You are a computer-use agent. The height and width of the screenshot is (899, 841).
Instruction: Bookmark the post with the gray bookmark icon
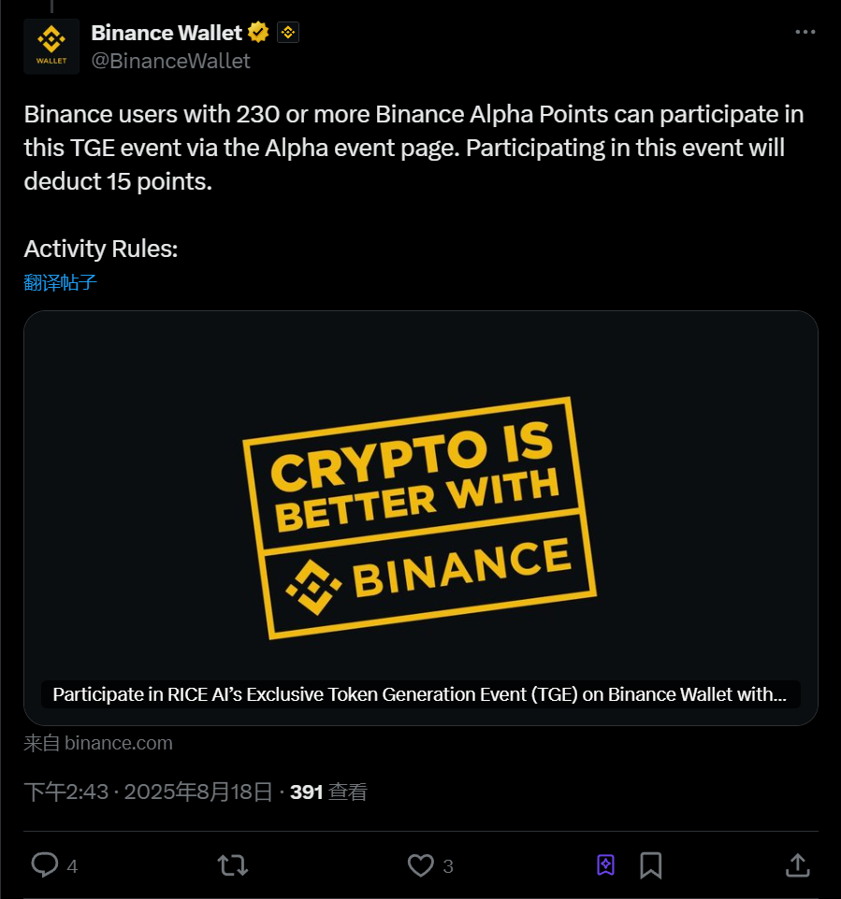click(651, 864)
